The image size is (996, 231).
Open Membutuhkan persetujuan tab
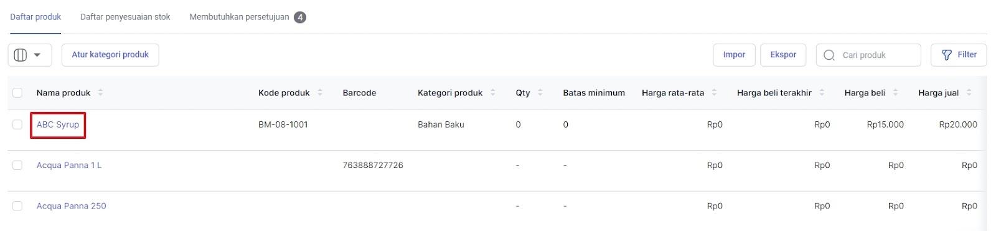point(247,17)
